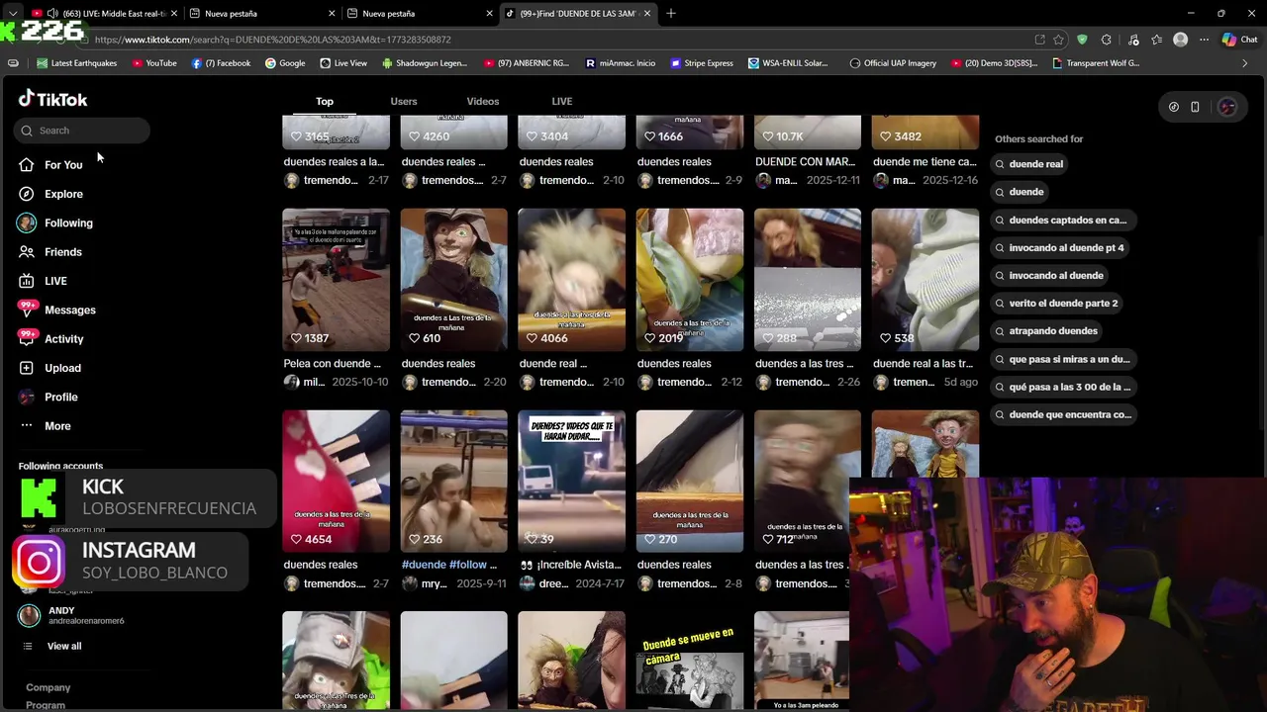Expand the bookmarks bar overflow chevron
1267x712 pixels.
[x=1244, y=63]
